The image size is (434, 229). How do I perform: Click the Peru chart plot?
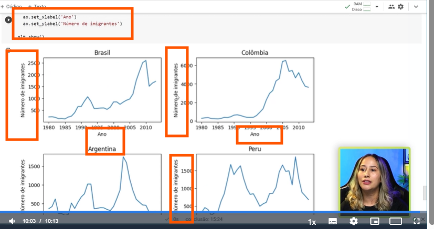point(255,183)
